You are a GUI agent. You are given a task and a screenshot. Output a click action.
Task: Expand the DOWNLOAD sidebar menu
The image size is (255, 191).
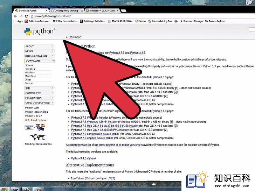tap(39, 61)
